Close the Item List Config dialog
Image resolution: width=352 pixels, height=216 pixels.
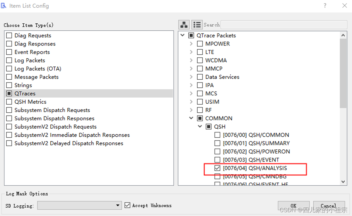click(x=345, y=6)
